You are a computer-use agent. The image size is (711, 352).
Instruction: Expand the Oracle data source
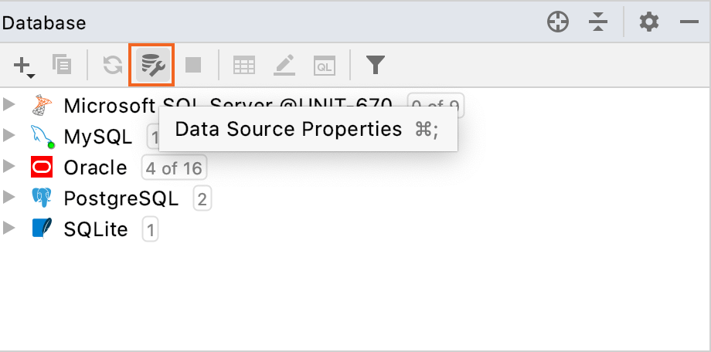[9, 166]
